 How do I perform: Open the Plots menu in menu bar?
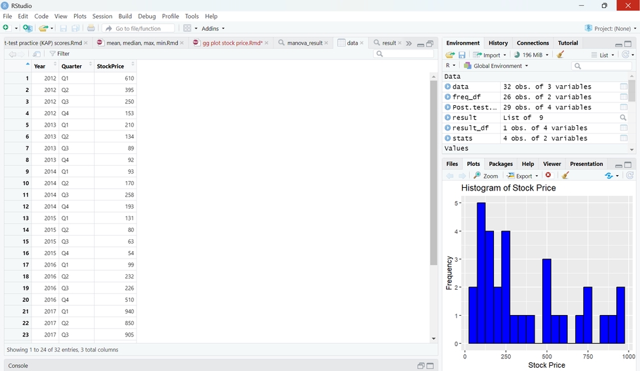click(79, 16)
